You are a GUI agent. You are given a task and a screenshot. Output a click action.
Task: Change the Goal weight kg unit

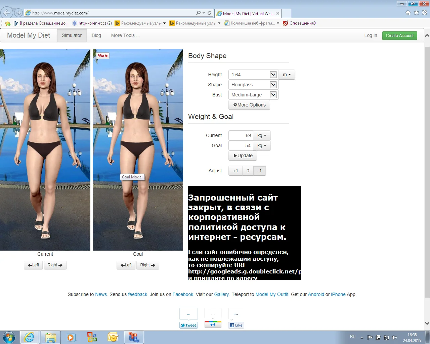262,145
